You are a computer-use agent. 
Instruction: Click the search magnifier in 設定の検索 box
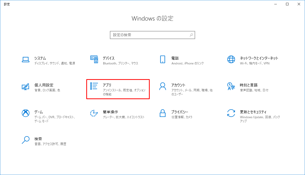point(191,35)
